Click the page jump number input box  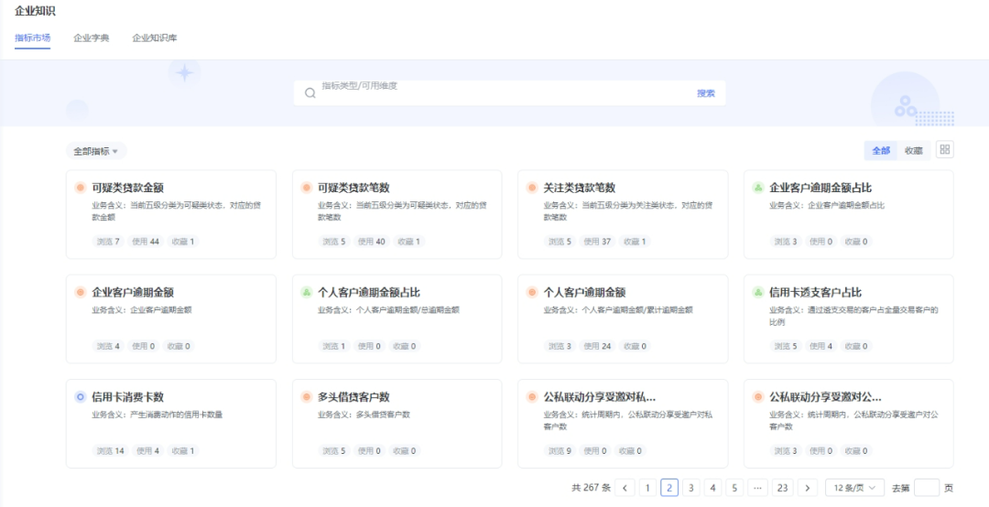(x=926, y=488)
